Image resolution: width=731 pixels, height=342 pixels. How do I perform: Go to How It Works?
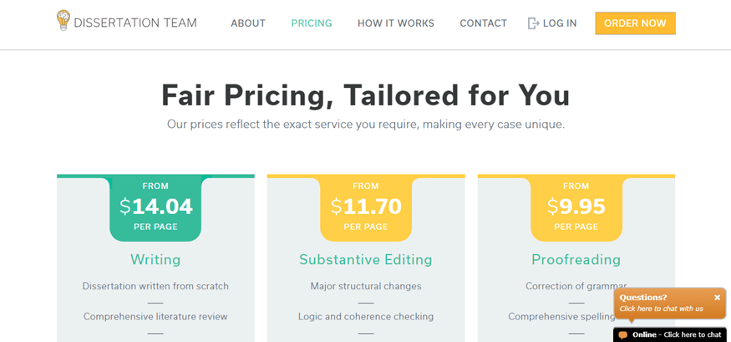tap(396, 23)
